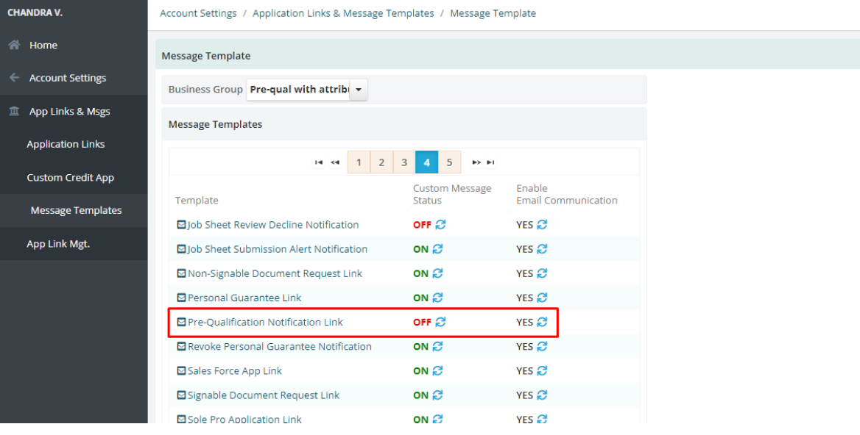Image resolution: width=860 pixels, height=435 pixels.
Task: Click envelope icon for Job Sheet Submission Alert Notification
Action: pyautogui.click(x=181, y=249)
